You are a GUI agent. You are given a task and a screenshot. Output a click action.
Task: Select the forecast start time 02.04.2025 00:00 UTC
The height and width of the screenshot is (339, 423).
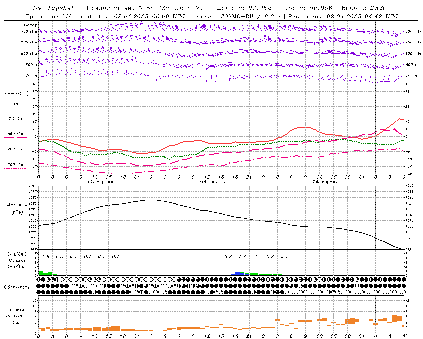pos(149,16)
